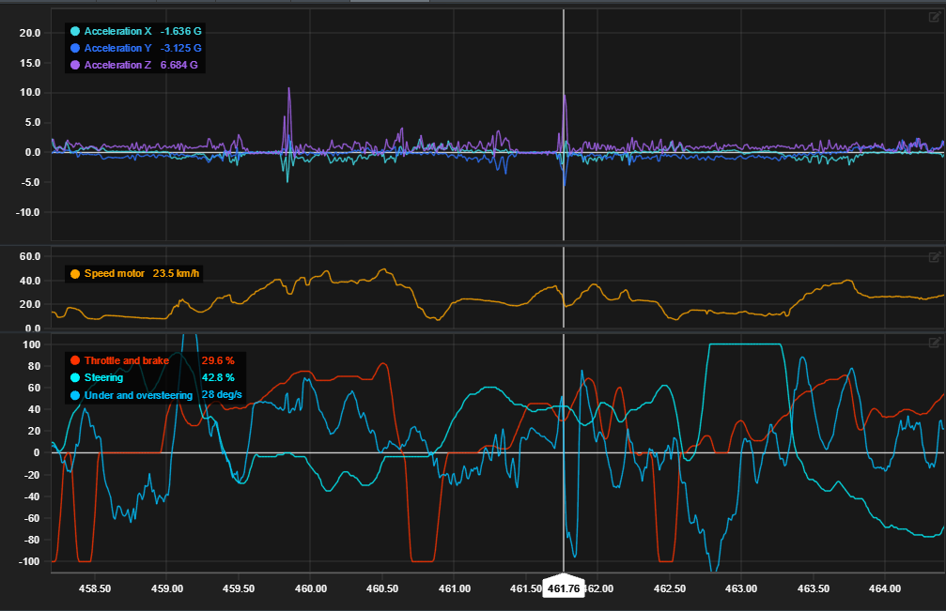Image resolution: width=946 pixels, height=611 pixels.
Task: Open edit icon for throttle and steering chart
Action: click(935, 343)
